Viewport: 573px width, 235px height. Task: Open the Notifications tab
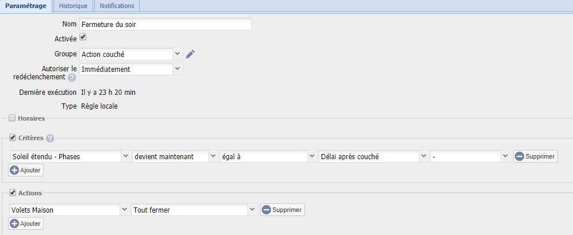117,6
